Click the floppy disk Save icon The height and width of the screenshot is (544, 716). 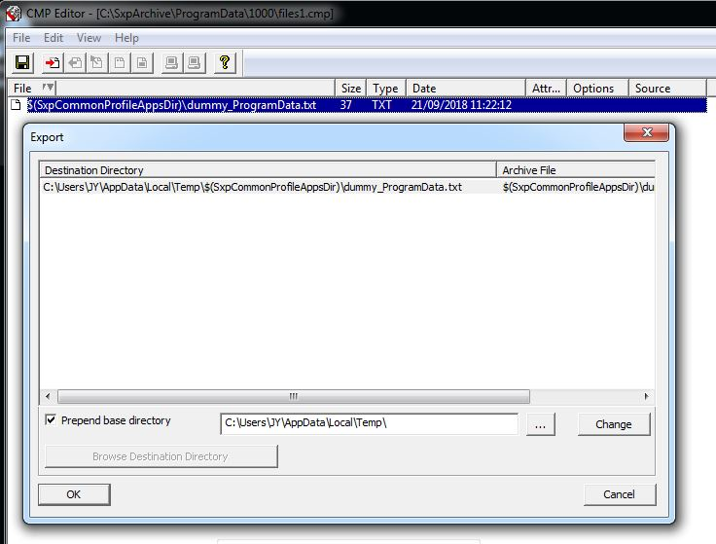[x=22, y=62]
